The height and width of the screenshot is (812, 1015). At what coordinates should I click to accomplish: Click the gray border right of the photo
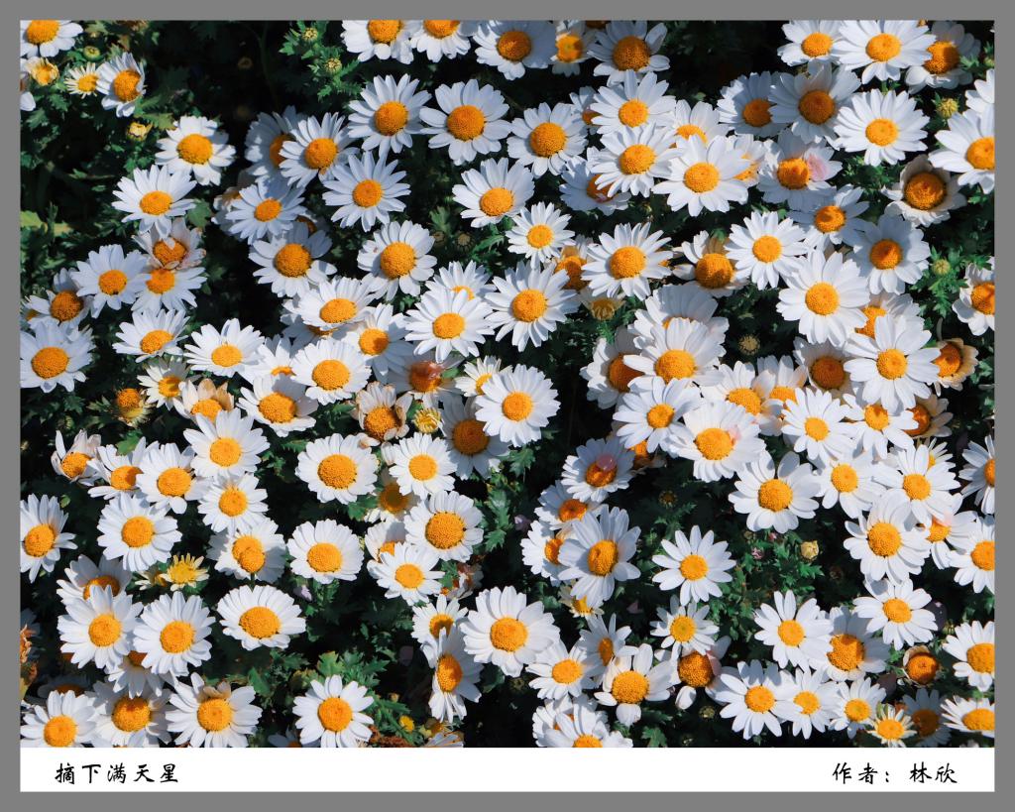coord(1004,397)
